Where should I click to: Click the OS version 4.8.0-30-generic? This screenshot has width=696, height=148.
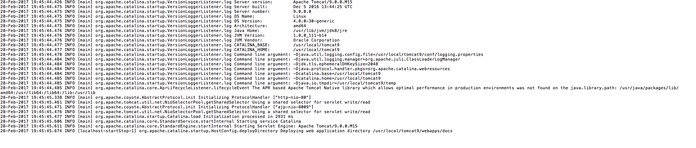pyautogui.click(x=314, y=21)
